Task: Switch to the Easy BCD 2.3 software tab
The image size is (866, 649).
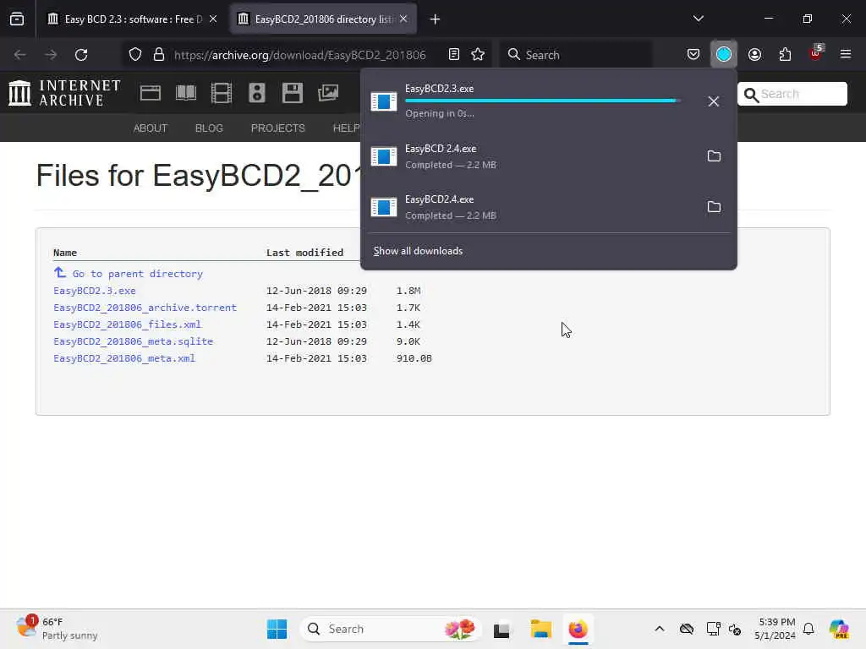Action: [133, 19]
